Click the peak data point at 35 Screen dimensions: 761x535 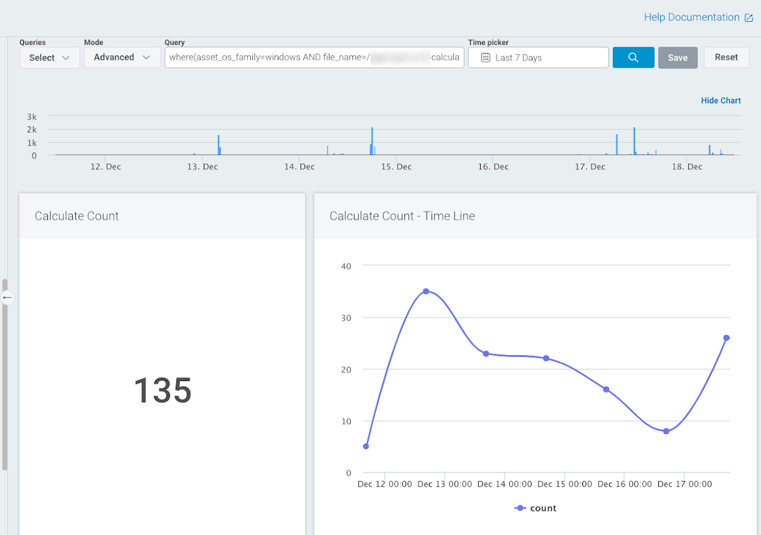coord(426,291)
